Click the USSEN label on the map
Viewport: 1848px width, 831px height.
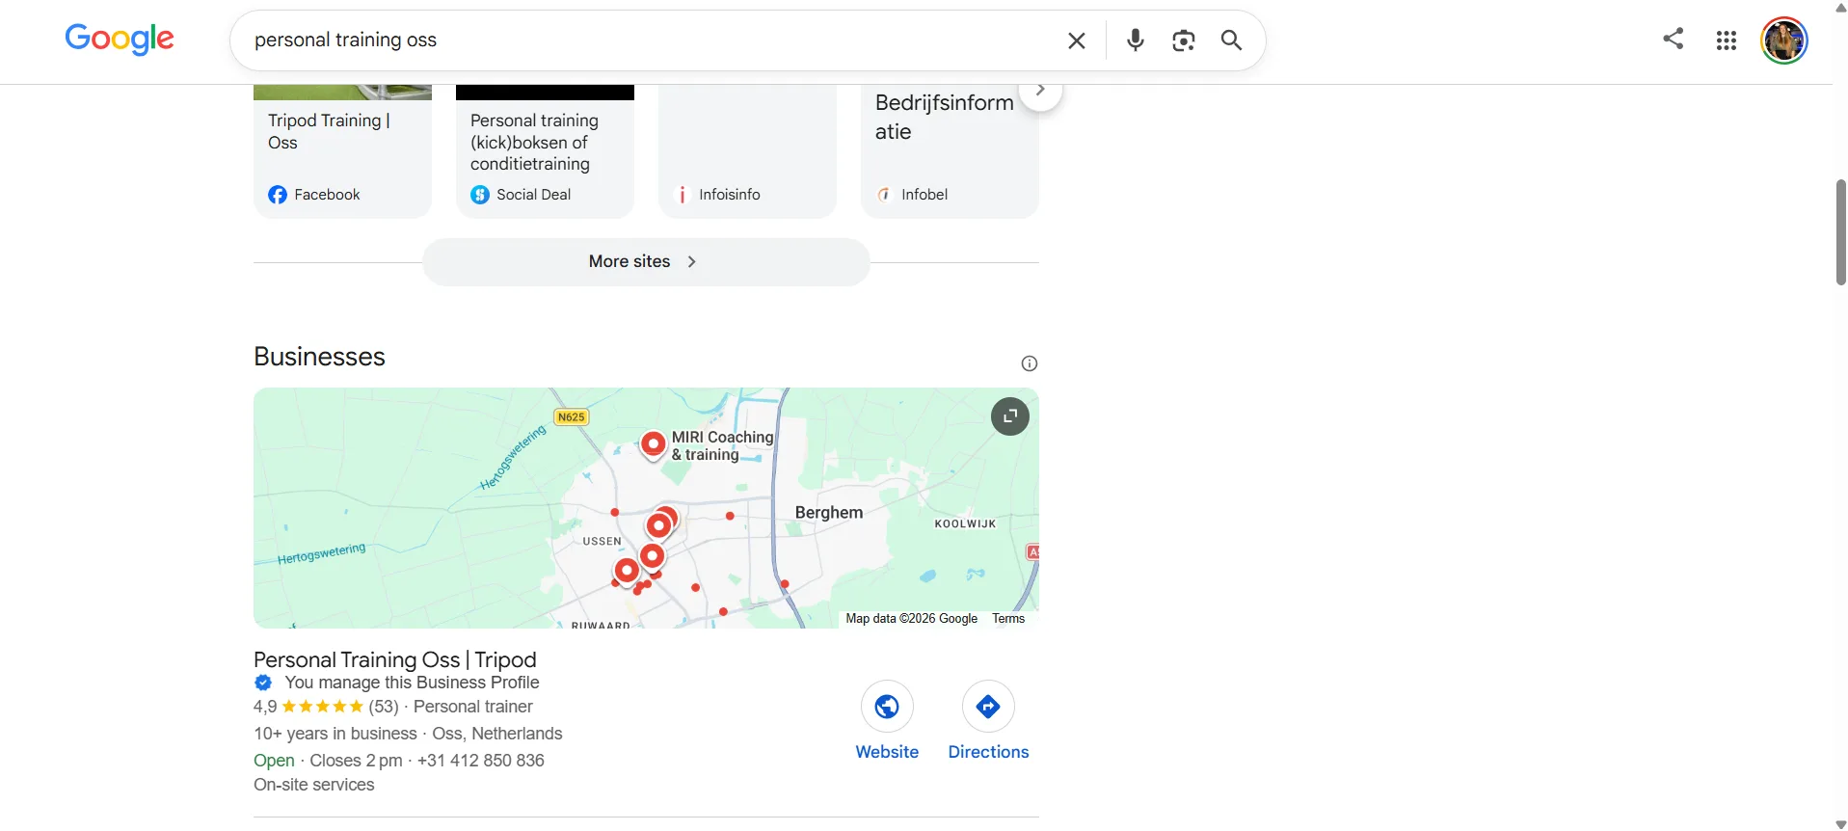[603, 542]
